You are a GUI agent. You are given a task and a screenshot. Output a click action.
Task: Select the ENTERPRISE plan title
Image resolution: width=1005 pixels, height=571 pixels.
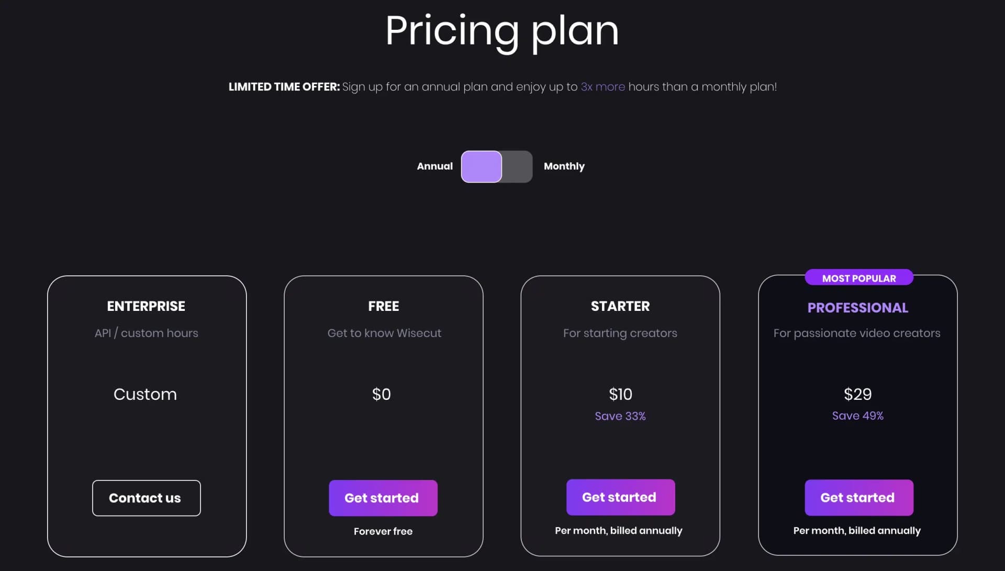tap(146, 306)
